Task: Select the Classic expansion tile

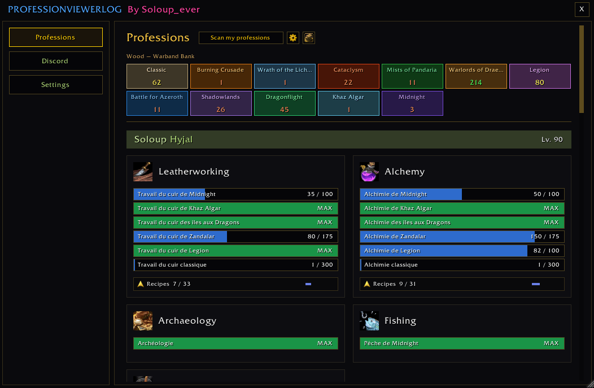Action: tap(157, 76)
